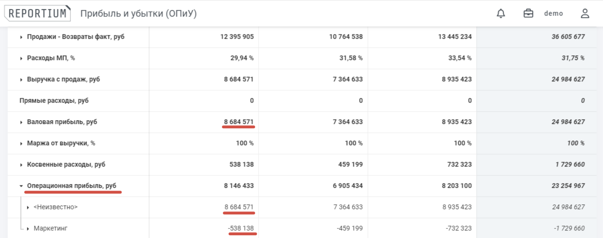Click the total operating profit 23 254 967

click(568, 186)
